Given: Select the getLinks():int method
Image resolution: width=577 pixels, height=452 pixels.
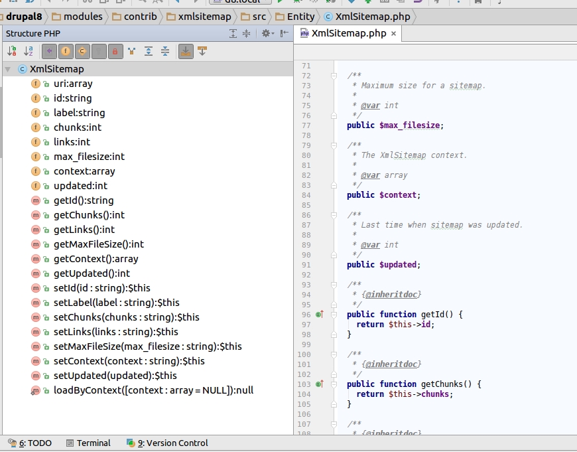Looking at the screenshot, I should click(84, 230).
